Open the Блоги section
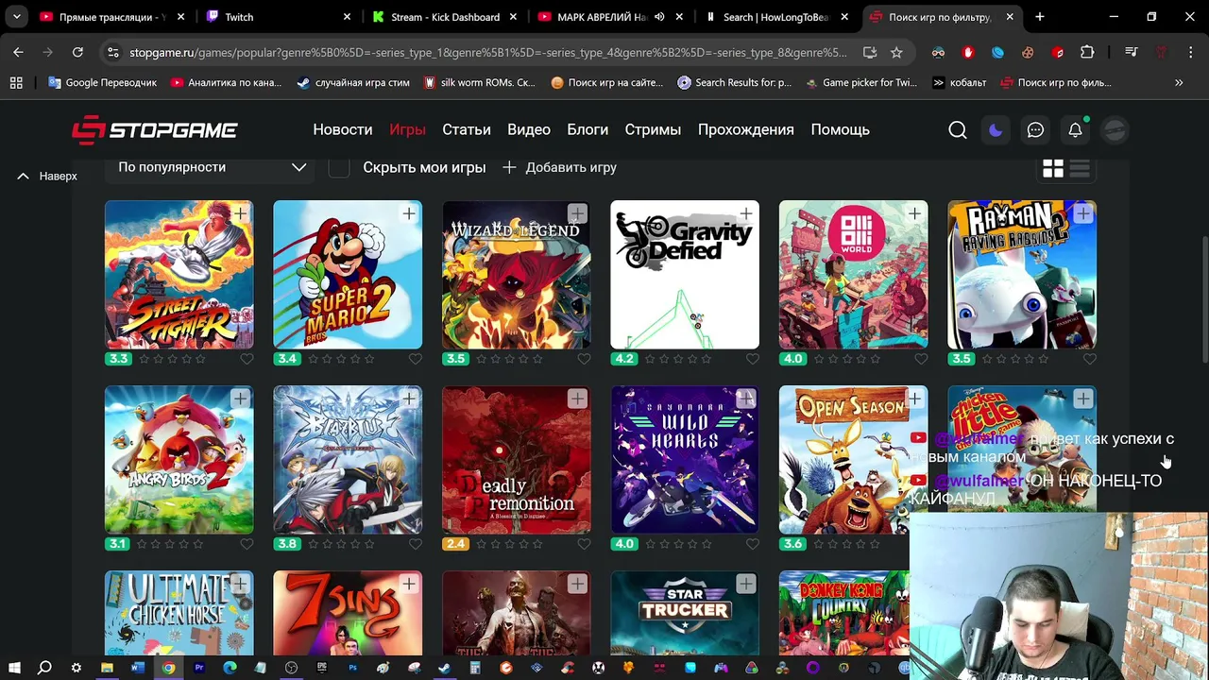 [587, 129]
